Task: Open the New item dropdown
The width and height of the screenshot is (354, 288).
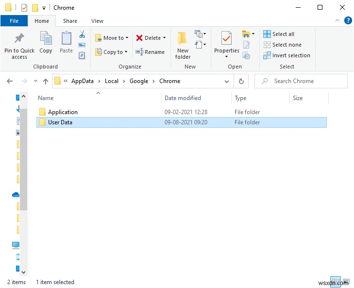Action: point(200,34)
